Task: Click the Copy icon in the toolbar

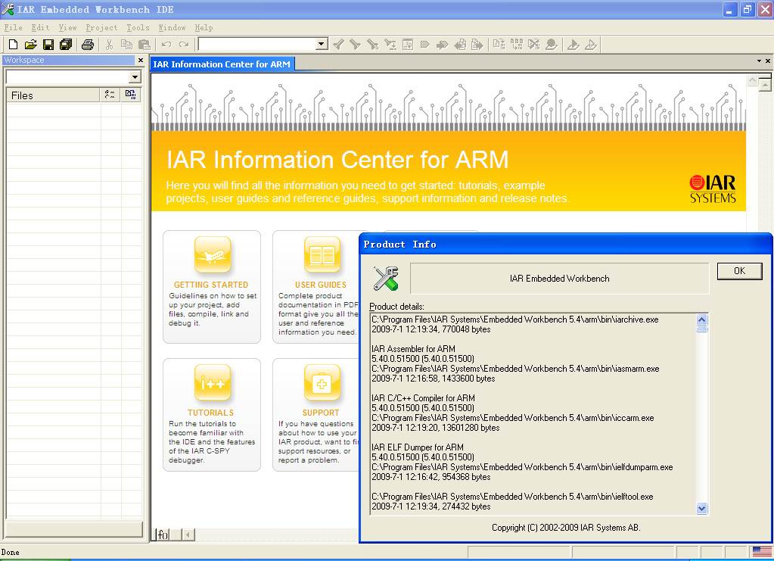Action: (x=127, y=45)
